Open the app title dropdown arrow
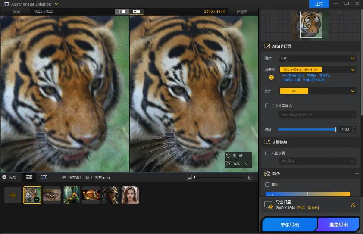The width and height of the screenshot is (363, 234). 56,4
